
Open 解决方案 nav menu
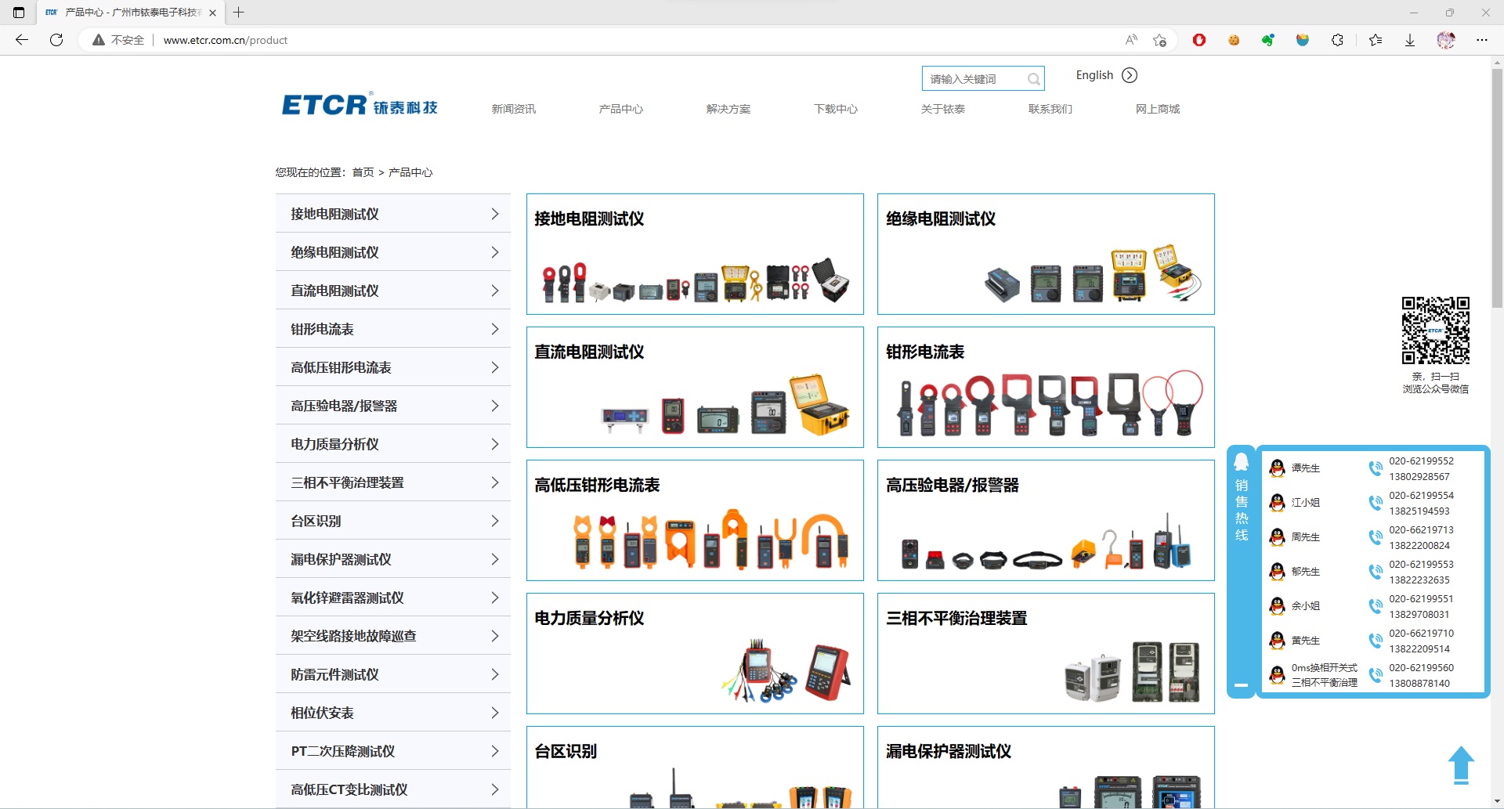(x=728, y=109)
